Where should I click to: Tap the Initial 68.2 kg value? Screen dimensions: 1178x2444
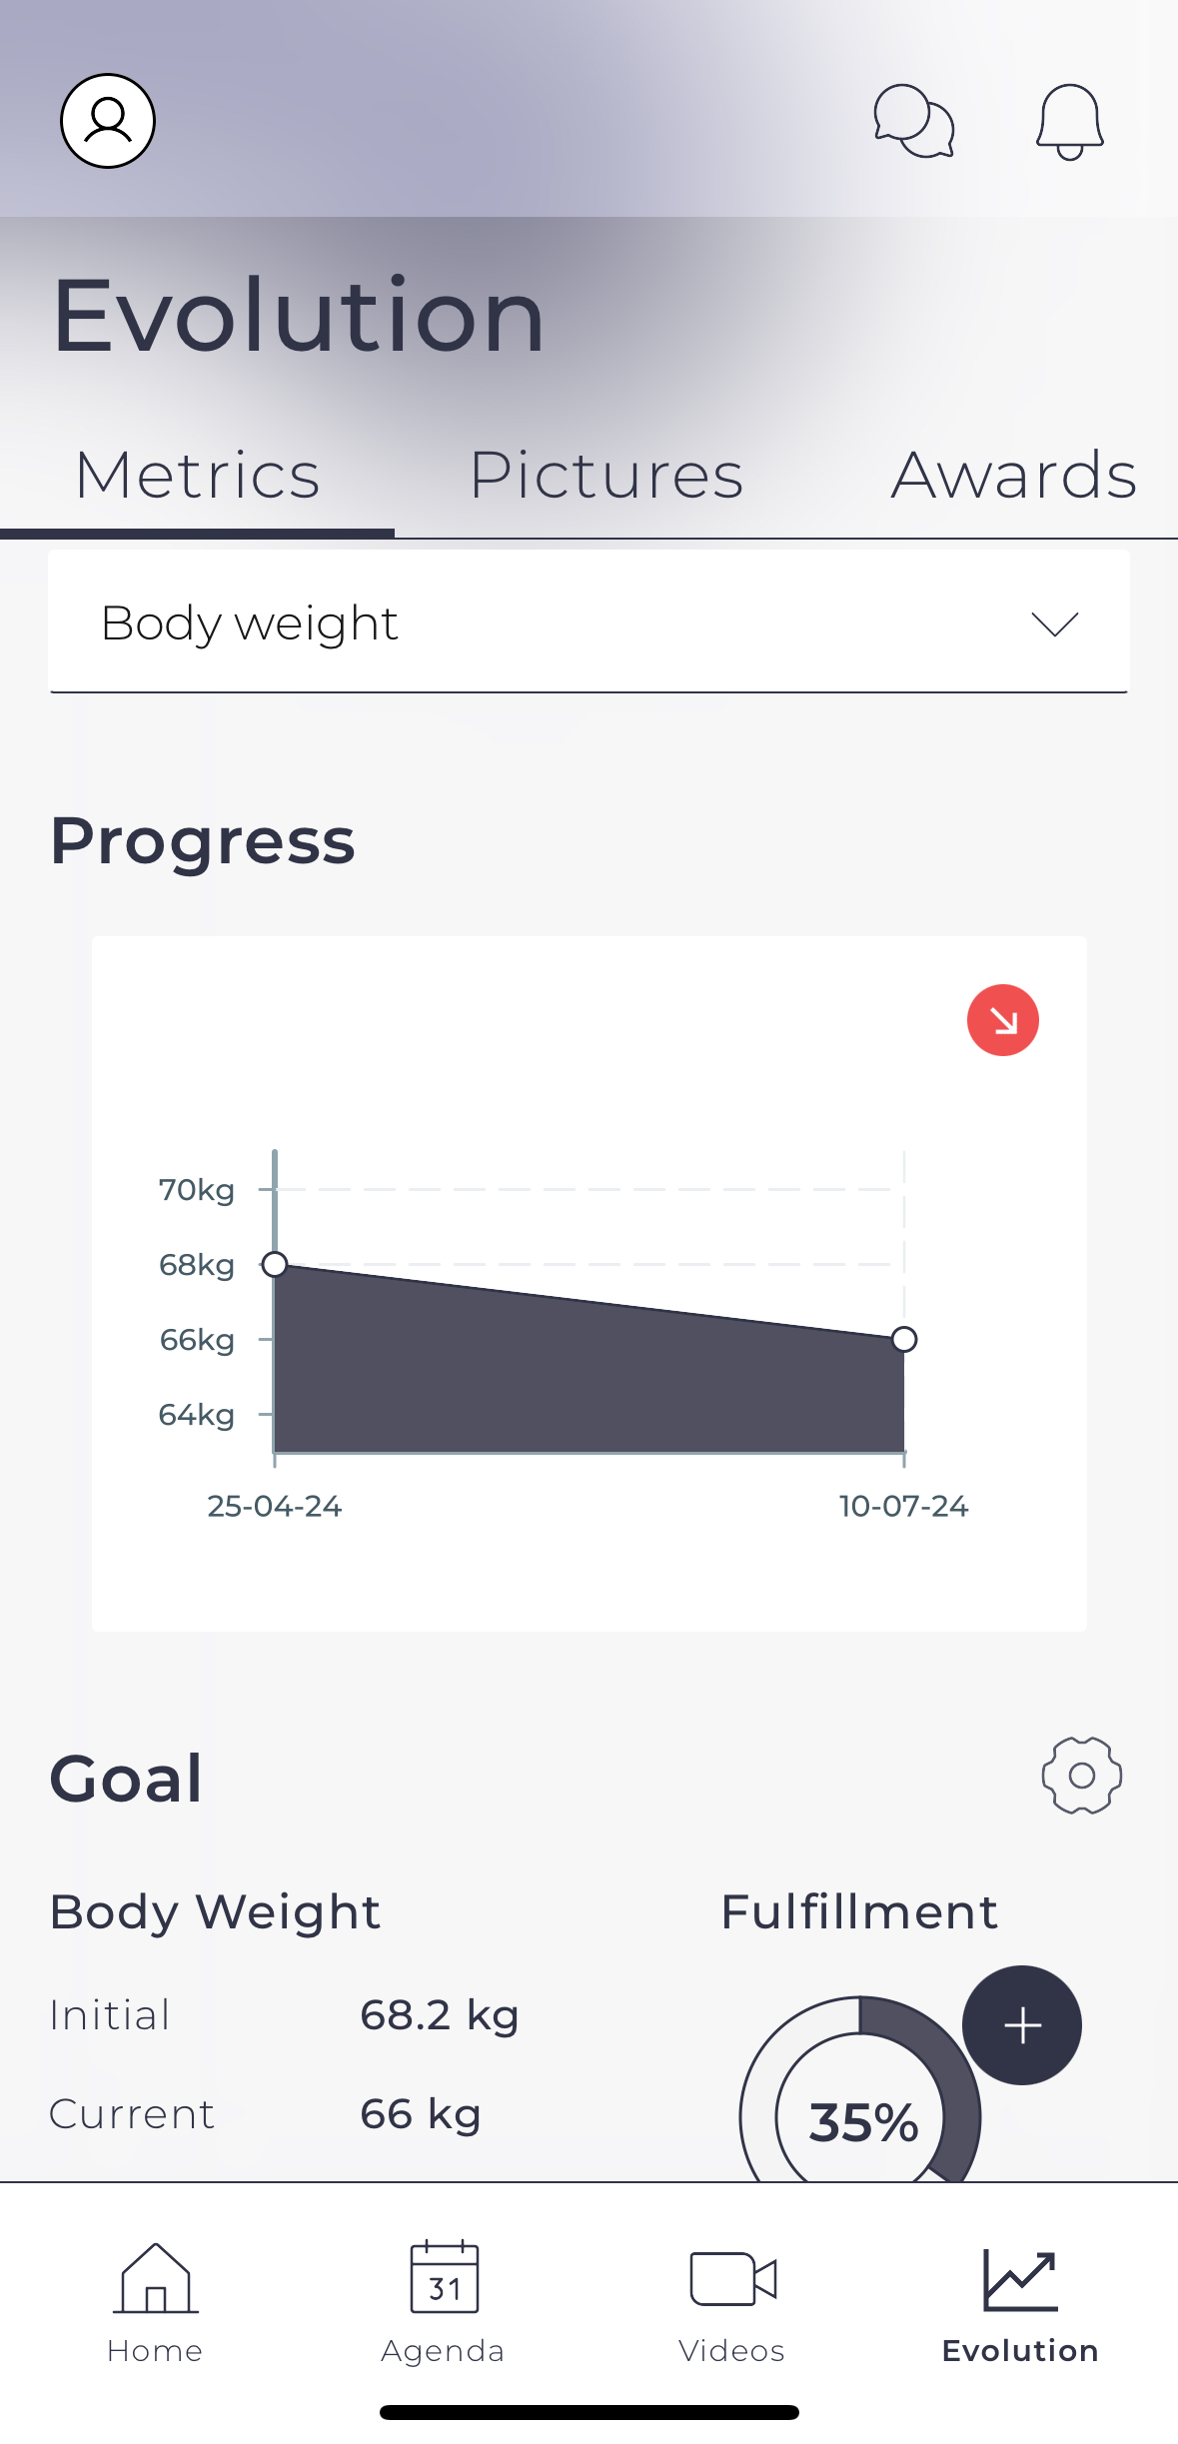439,2015
